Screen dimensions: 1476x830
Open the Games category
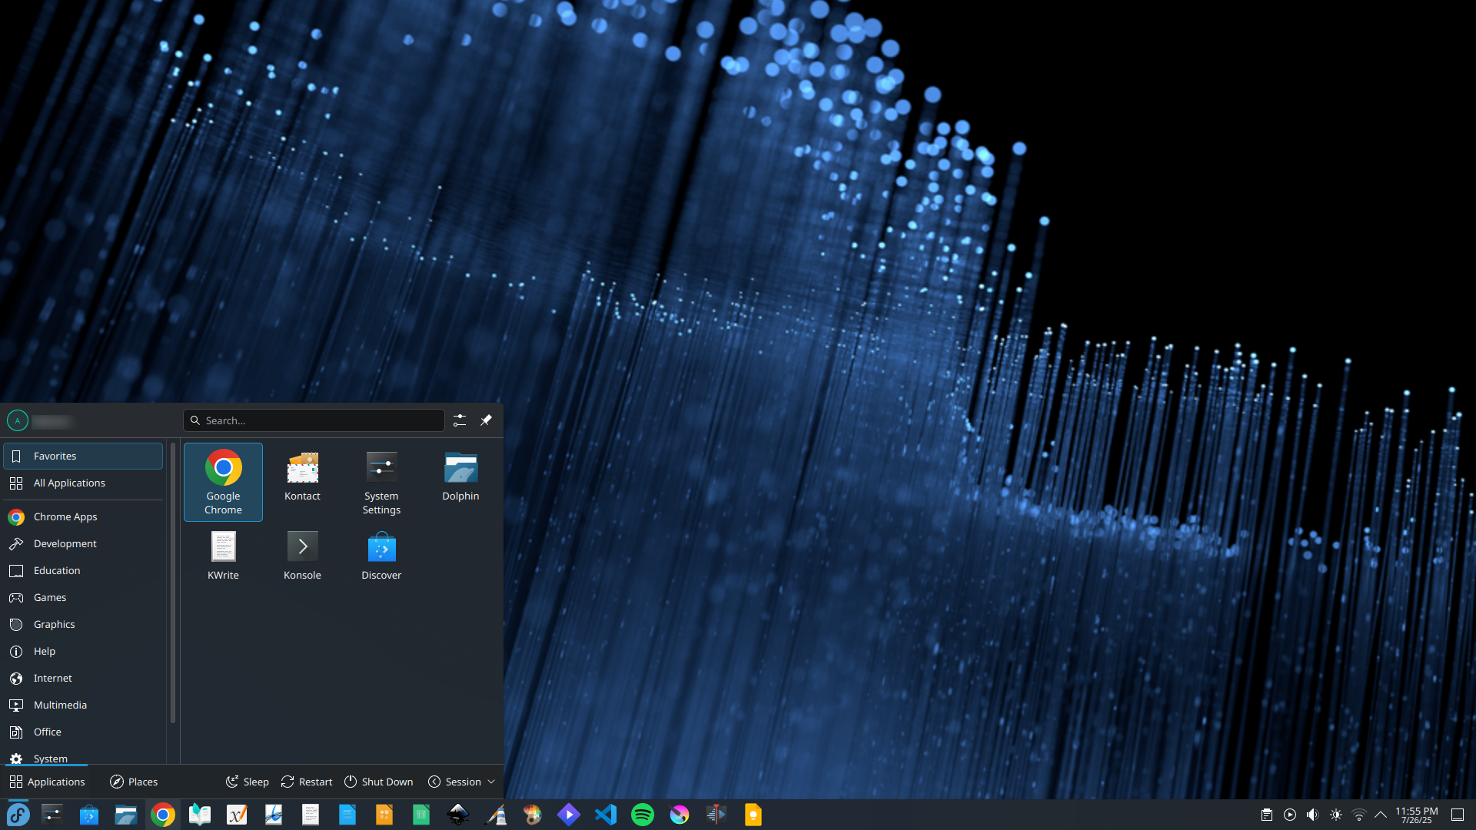(83, 597)
